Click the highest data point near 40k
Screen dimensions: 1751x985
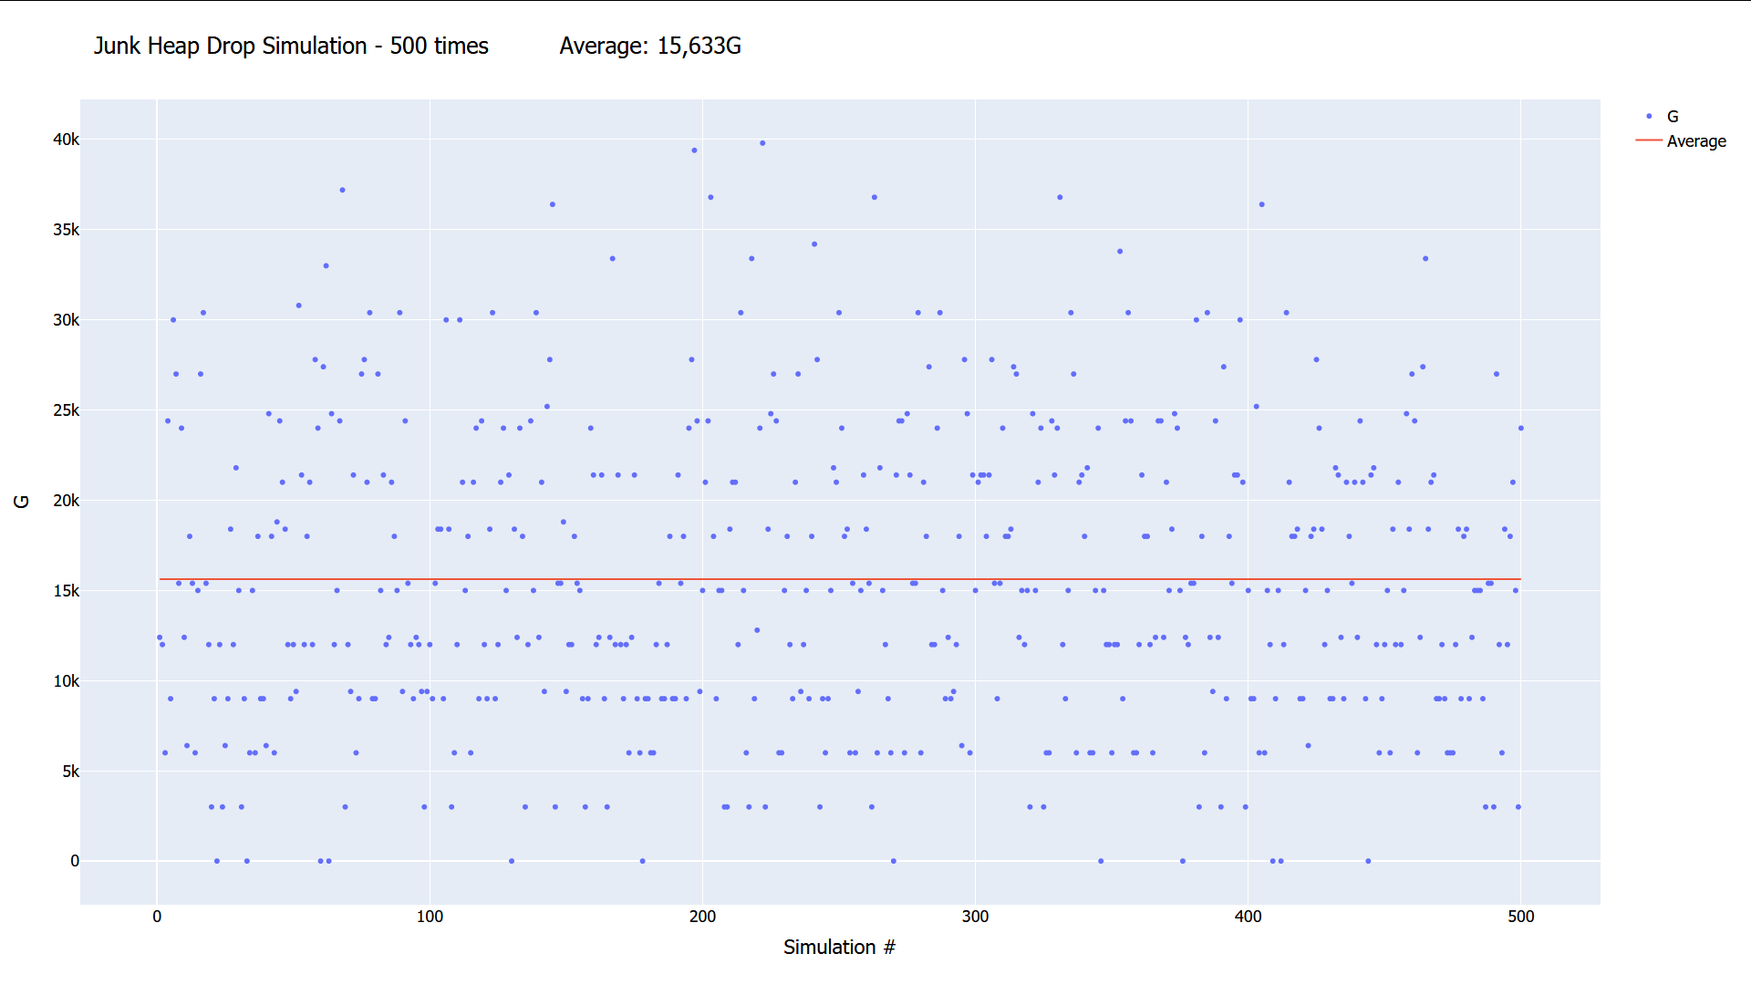pos(762,143)
